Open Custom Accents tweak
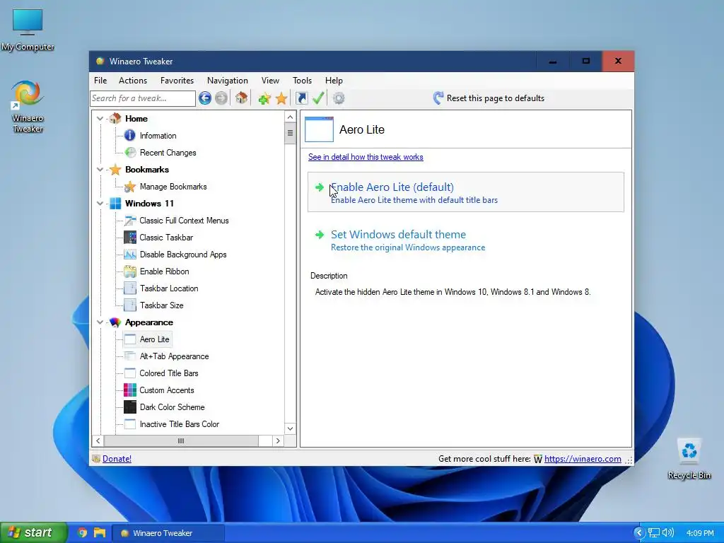The image size is (724, 543). 167,390
